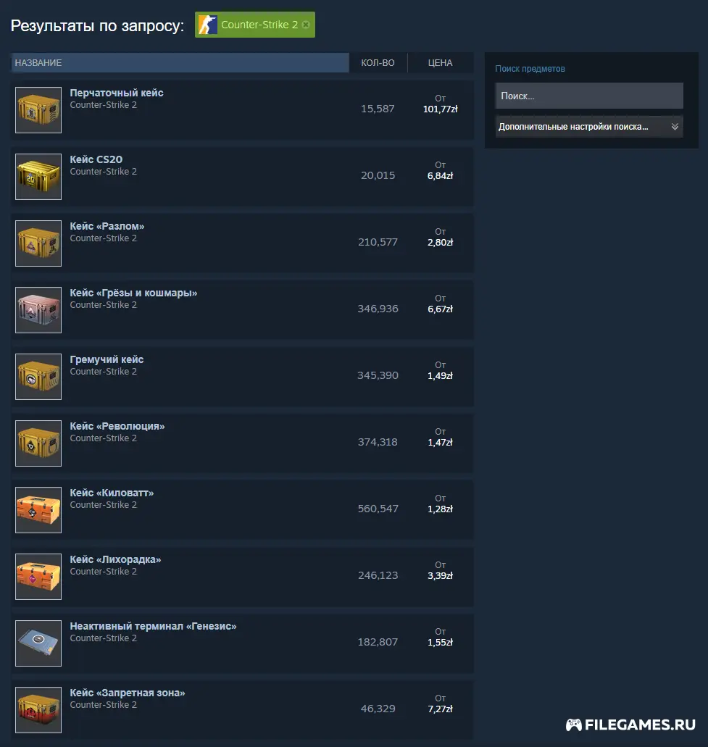Sort the list by НАЗВАНИЕ column
This screenshot has height=747, width=708.
(x=180, y=63)
